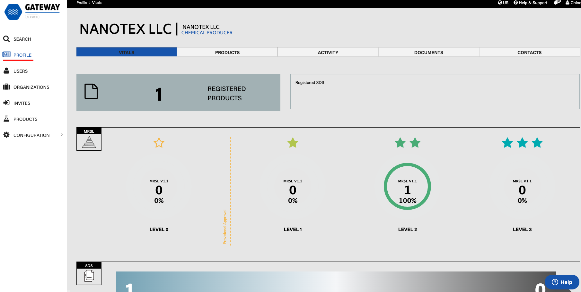The height and width of the screenshot is (292, 581).
Task: Open the Products tab
Action: coord(227,52)
